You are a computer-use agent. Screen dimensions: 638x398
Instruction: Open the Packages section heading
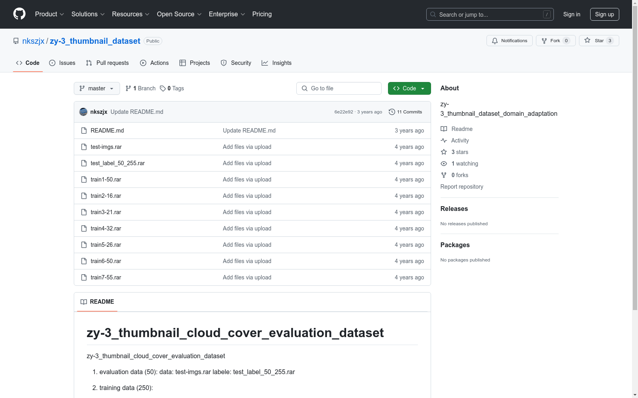[455, 245]
